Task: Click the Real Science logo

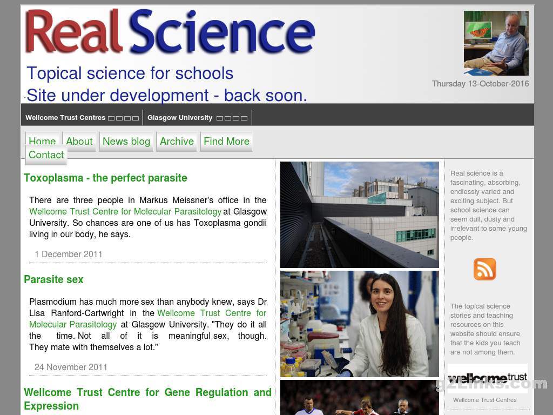Action: (x=170, y=32)
